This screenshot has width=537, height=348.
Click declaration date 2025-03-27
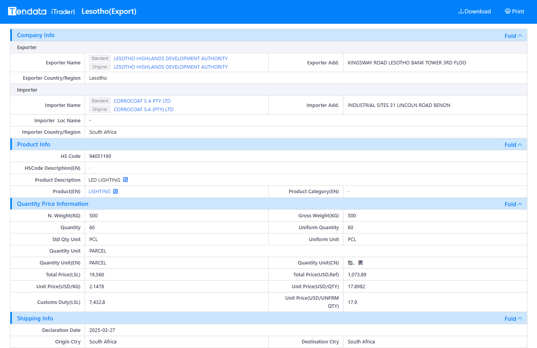(x=102, y=330)
